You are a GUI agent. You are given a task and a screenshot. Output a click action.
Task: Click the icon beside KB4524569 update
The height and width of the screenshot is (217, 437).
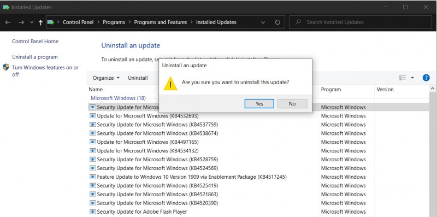pyautogui.click(x=93, y=168)
